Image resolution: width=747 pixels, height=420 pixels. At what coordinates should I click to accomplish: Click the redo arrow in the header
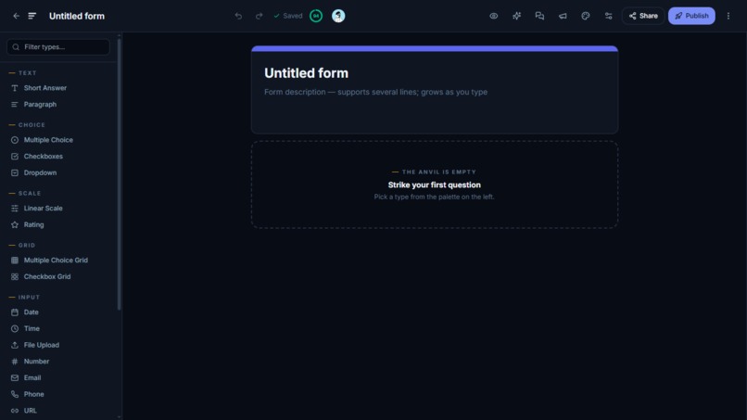pos(259,16)
